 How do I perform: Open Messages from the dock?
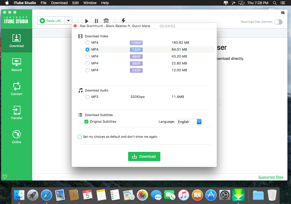[x=156, y=195]
